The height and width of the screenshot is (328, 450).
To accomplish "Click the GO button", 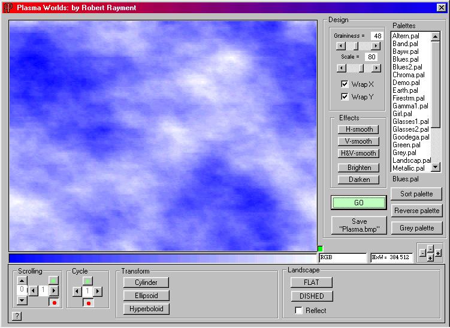I will 358,203.
